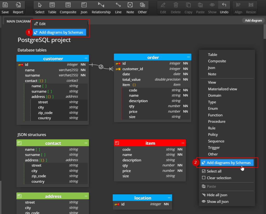Viewport: 266px width, 214px height.
Task: Select Materialized view in context menu
Action: pyautogui.click(x=222, y=89)
